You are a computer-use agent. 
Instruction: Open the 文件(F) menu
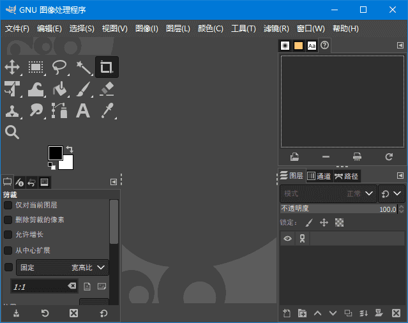point(17,29)
